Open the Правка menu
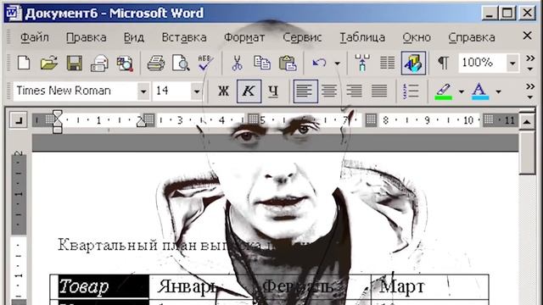The width and height of the screenshot is (543, 305). tap(86, 37)
